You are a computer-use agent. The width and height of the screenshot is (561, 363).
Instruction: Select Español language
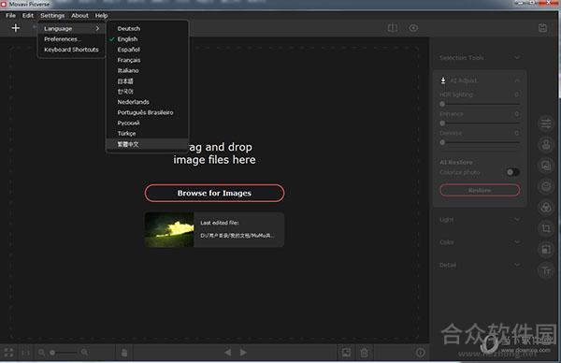[147, 50]
